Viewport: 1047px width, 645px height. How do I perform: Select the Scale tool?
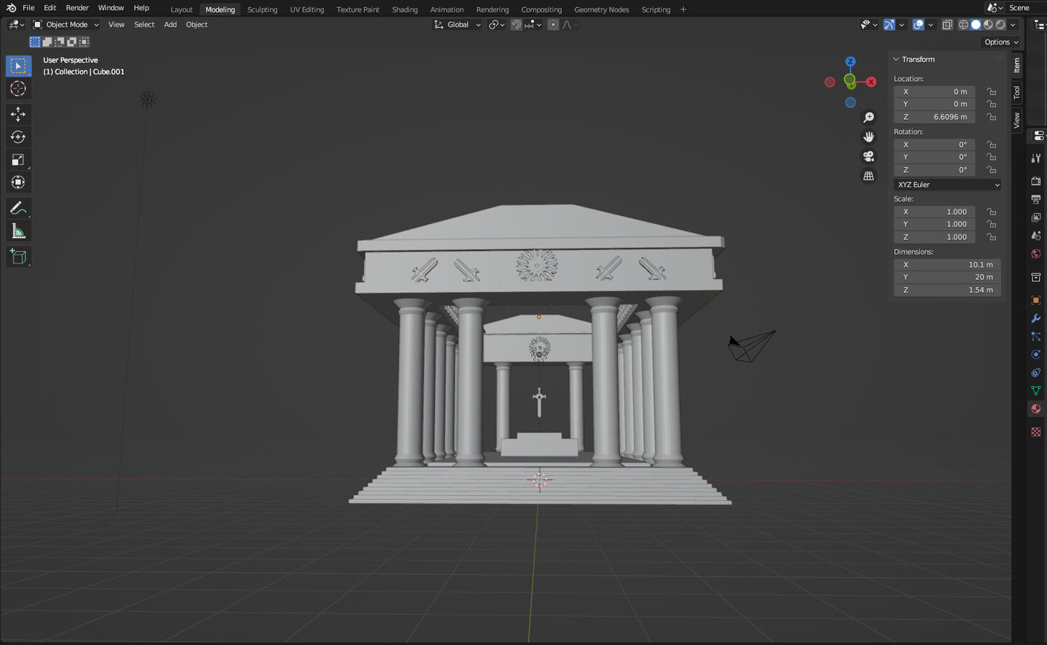[18, 160]
